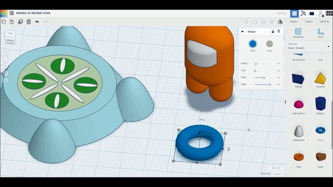Click the Import button
The width and height of the screenshot is (333, 187).
[294, 22]
